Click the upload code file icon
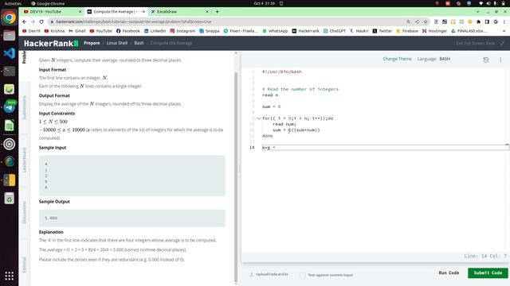Viewport: 510px width, 286px height. click(x=252, y=274)
